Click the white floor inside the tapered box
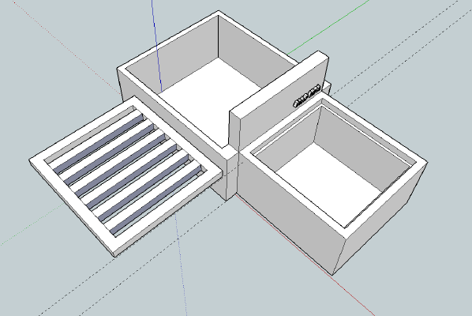This screenshot has height=316, width=472. coord(328,184)
